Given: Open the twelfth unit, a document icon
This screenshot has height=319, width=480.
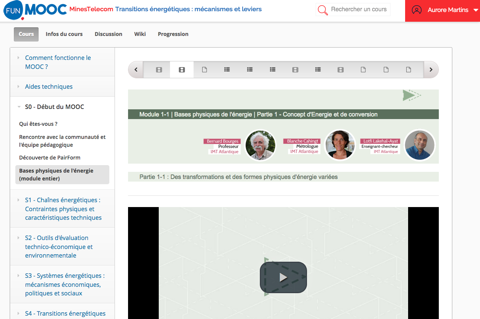Looking at the screenshot, I should click(x=408, y=70).
